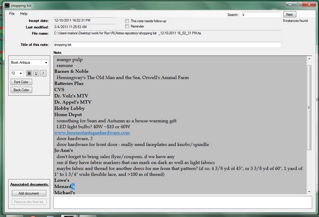Click the fabric markers line
The width and height of the screenshot is (319, 217).
click(136, 162)
